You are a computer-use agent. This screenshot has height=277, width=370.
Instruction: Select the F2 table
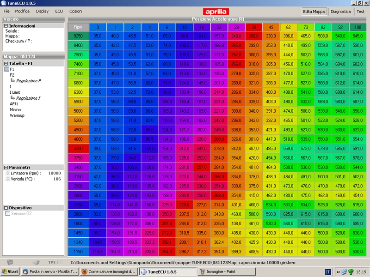coord(12,75)
